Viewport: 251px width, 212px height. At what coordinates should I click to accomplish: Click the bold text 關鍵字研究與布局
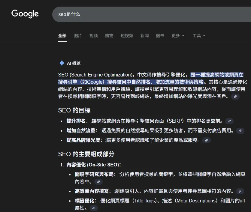pyautogui.click(x=94, y=174)
